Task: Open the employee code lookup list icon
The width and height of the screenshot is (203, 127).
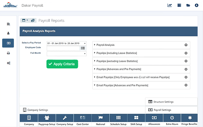Action: tap(83, 48)
